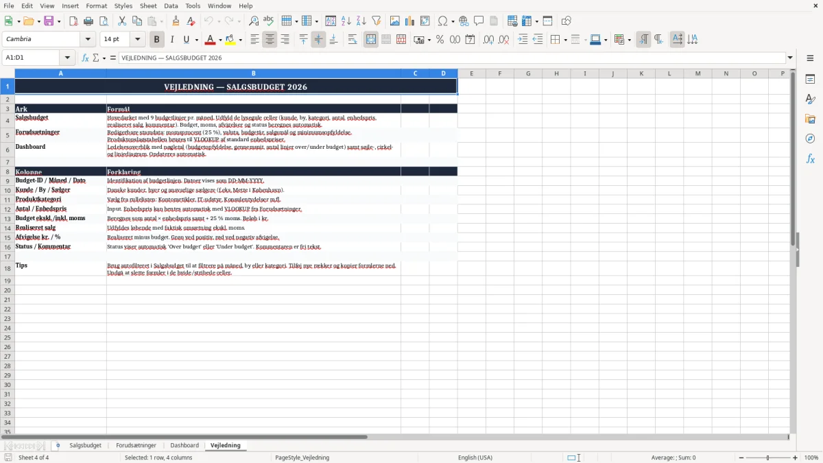Open sidebar Navigator

click(810, 139)
